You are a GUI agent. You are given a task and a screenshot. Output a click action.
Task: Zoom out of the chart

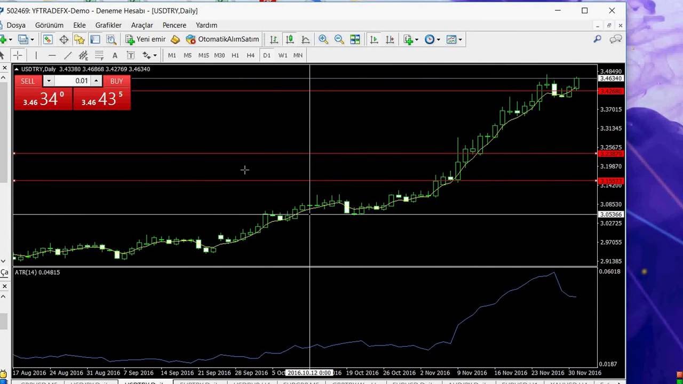339,39
